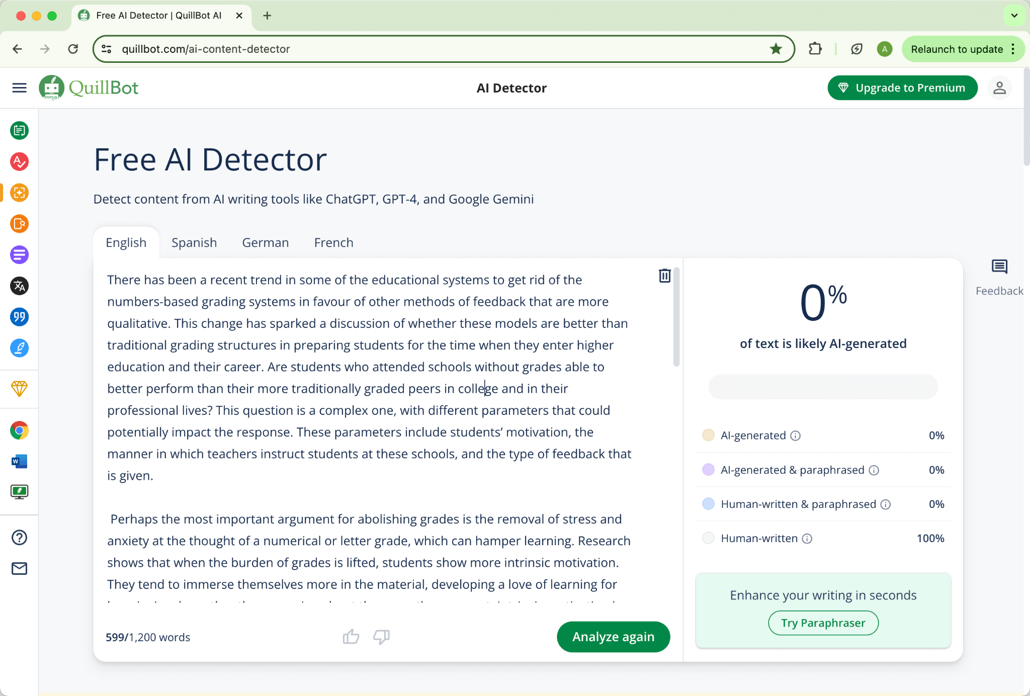Expand the tab search dropdown arrow
The height and width of the screenshot is (696, 1030).
tap(1014, 16)
